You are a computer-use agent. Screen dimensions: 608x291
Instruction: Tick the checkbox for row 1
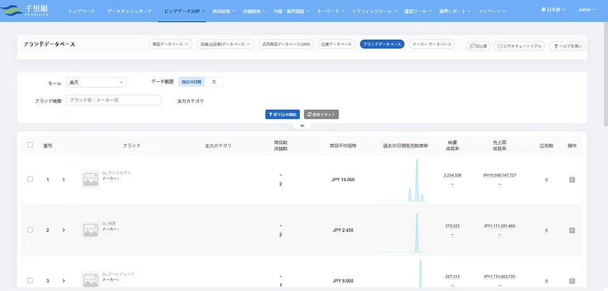click(x=30, y=179)
